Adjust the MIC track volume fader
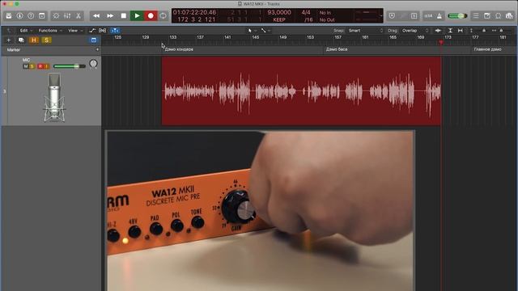518x291 pixels. coord(70,66)
